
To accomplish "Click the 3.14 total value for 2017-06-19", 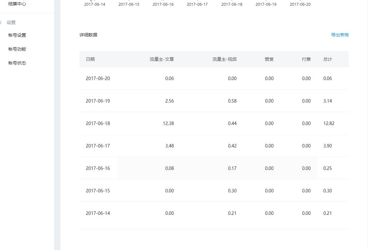I will 327,101.
